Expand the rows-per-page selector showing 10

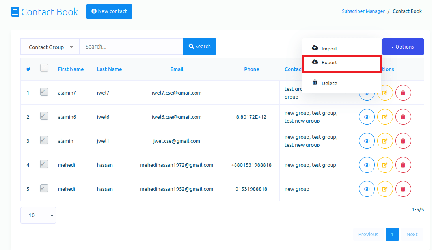38,215
